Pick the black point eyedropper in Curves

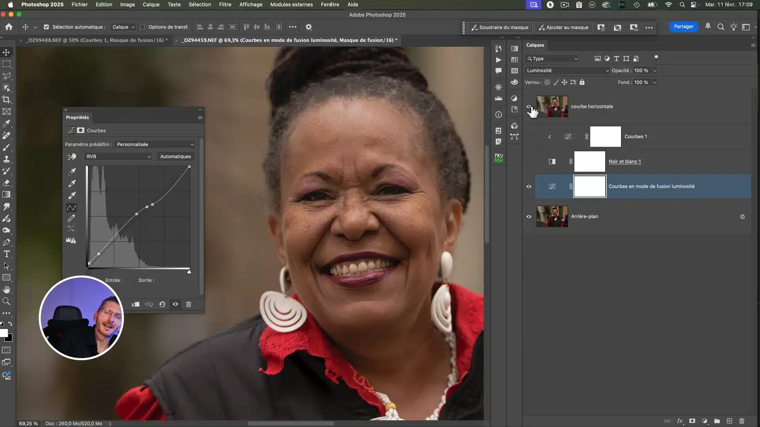tap(72, 172)
